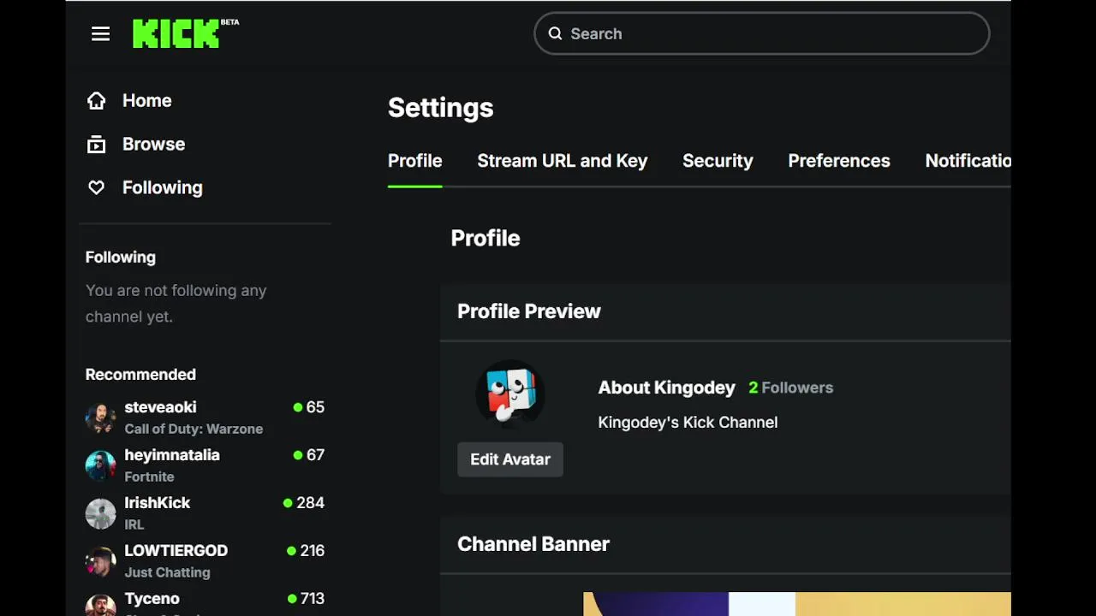Click the search magnifier icon

click(555, 33)
